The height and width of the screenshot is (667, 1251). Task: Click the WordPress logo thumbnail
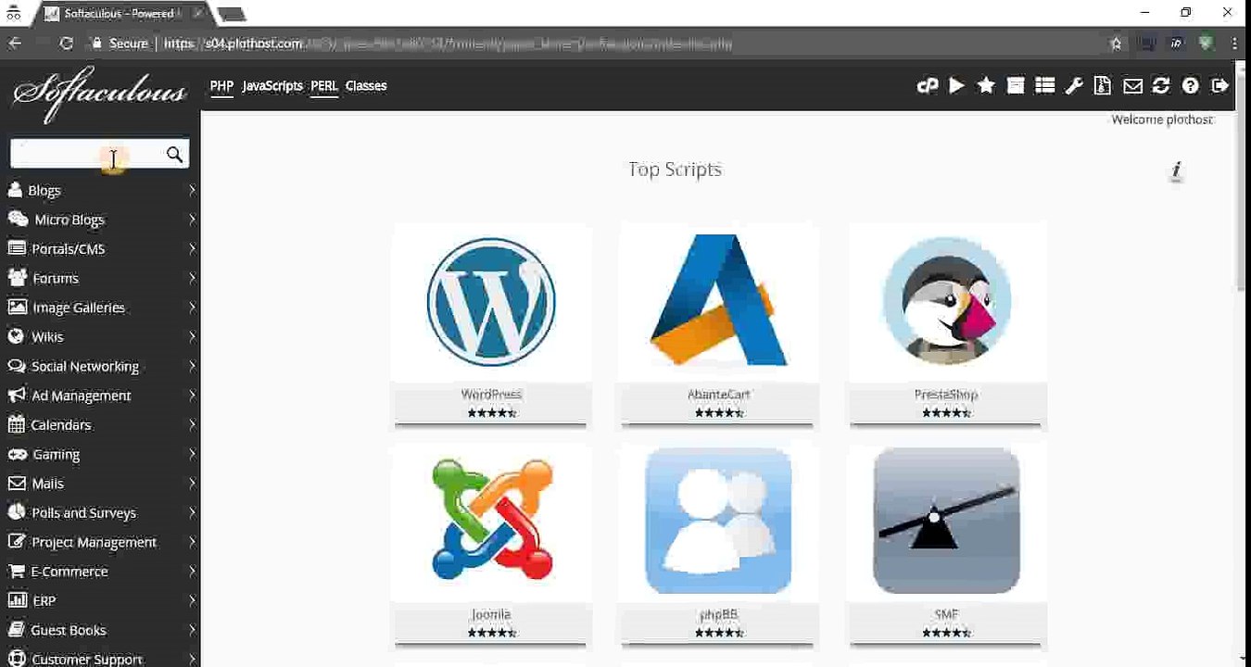point(491,301)
